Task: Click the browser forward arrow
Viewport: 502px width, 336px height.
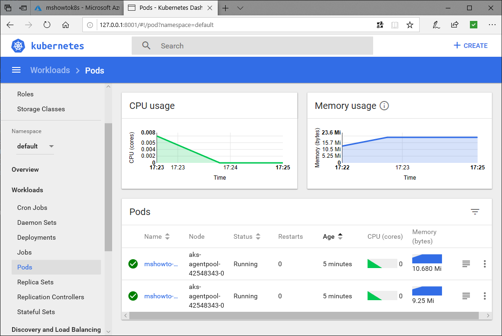Action: pyautogui.click(x=28, y=25)
